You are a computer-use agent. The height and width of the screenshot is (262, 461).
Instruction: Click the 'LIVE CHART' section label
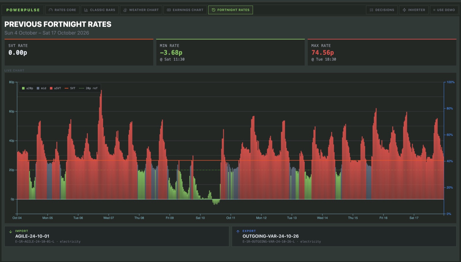(14, 70)
